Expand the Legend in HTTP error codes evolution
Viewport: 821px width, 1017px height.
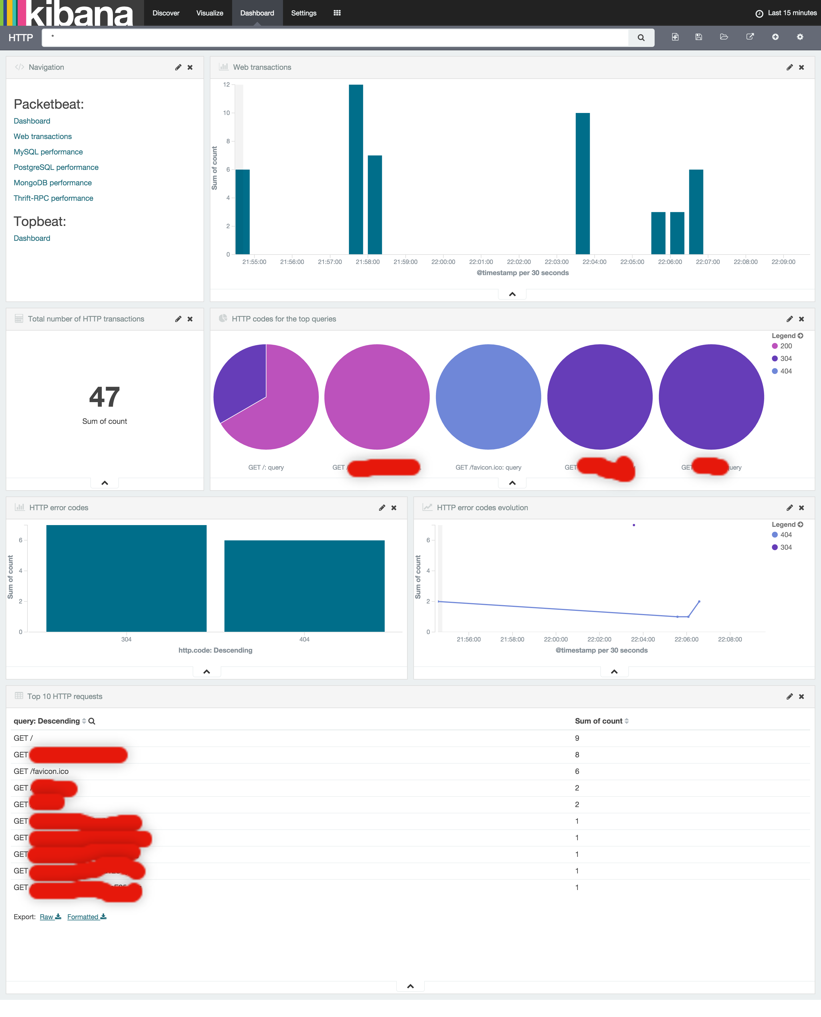[800, 524]
